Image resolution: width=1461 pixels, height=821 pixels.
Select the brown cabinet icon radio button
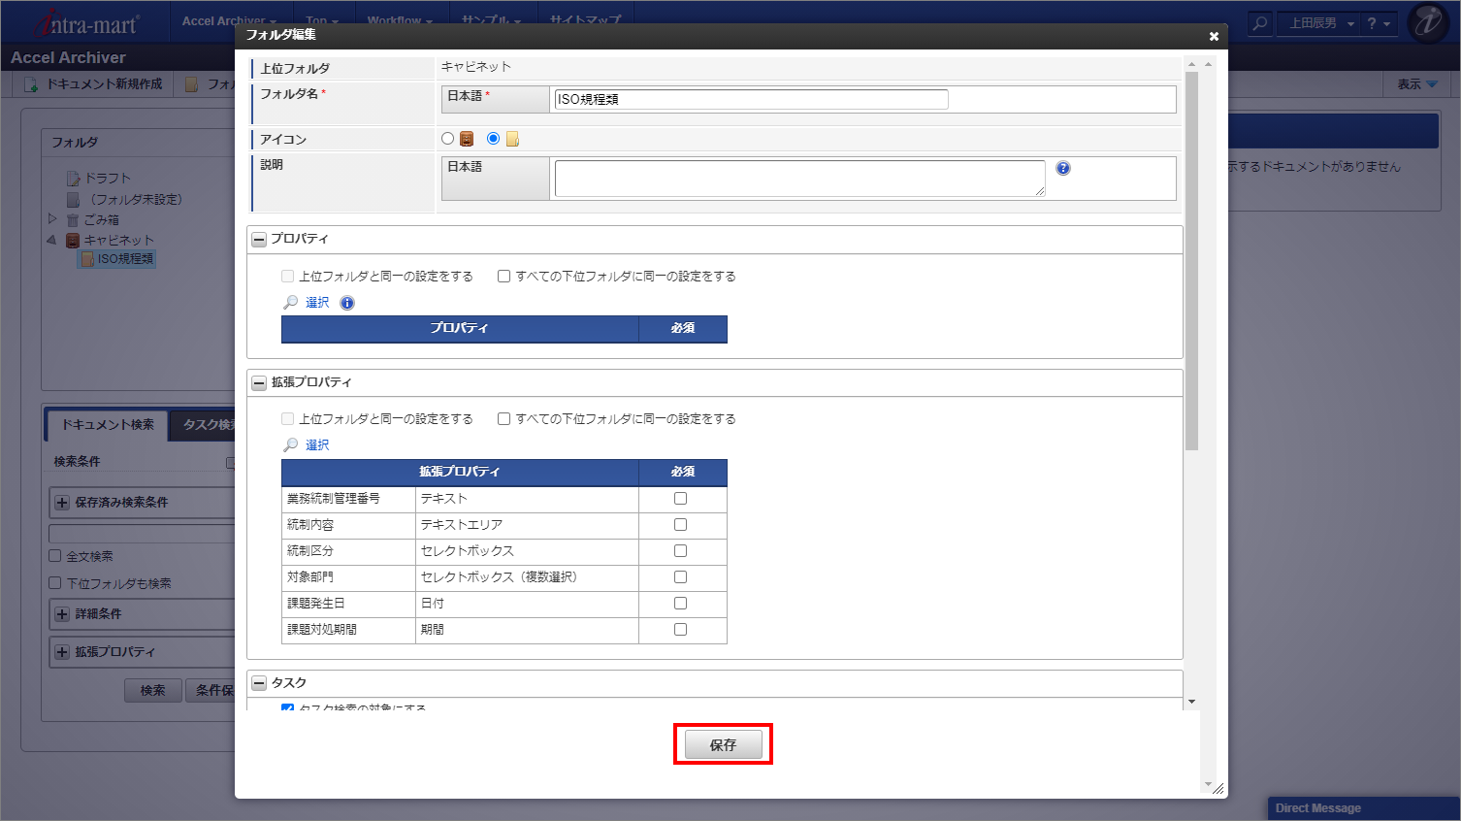click(x=447, y=139)
